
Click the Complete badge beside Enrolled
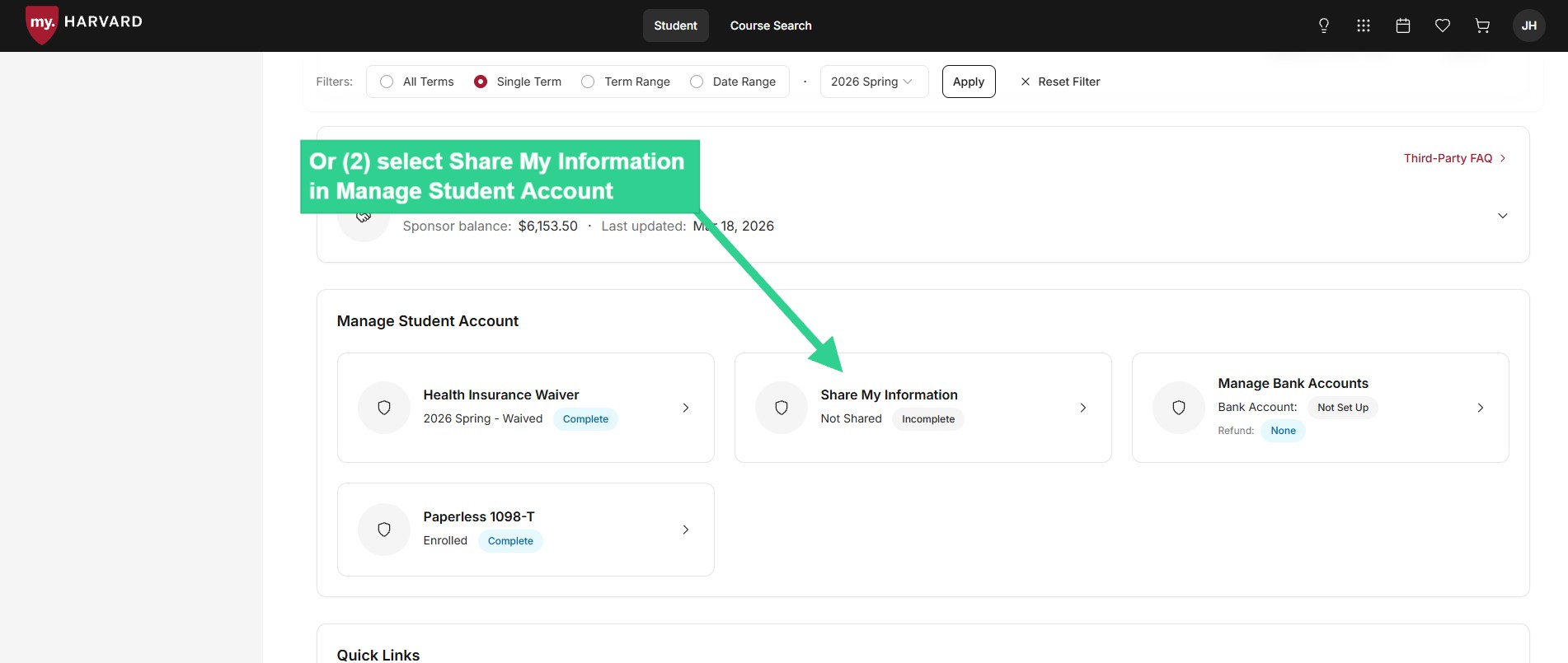coord(510,541)
